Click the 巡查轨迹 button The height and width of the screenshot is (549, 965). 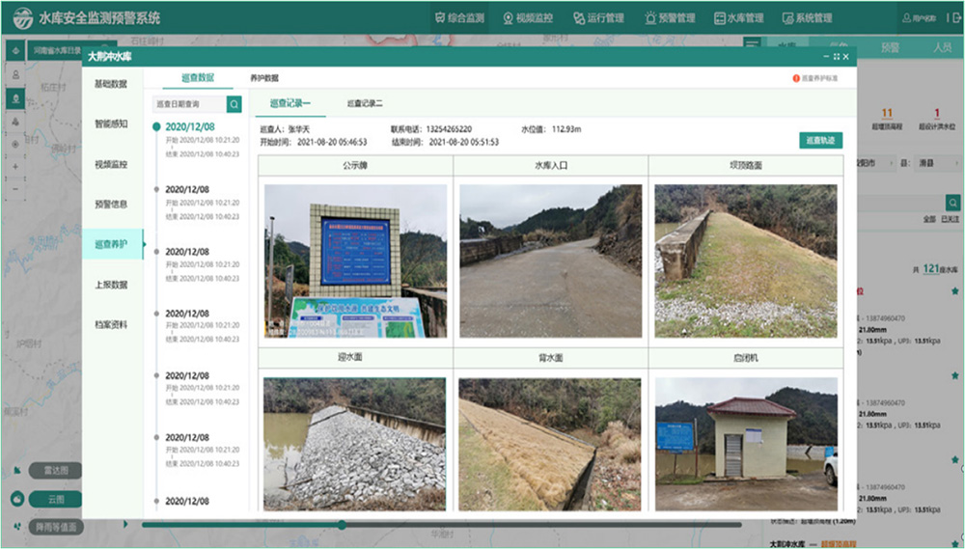[821, 140]
